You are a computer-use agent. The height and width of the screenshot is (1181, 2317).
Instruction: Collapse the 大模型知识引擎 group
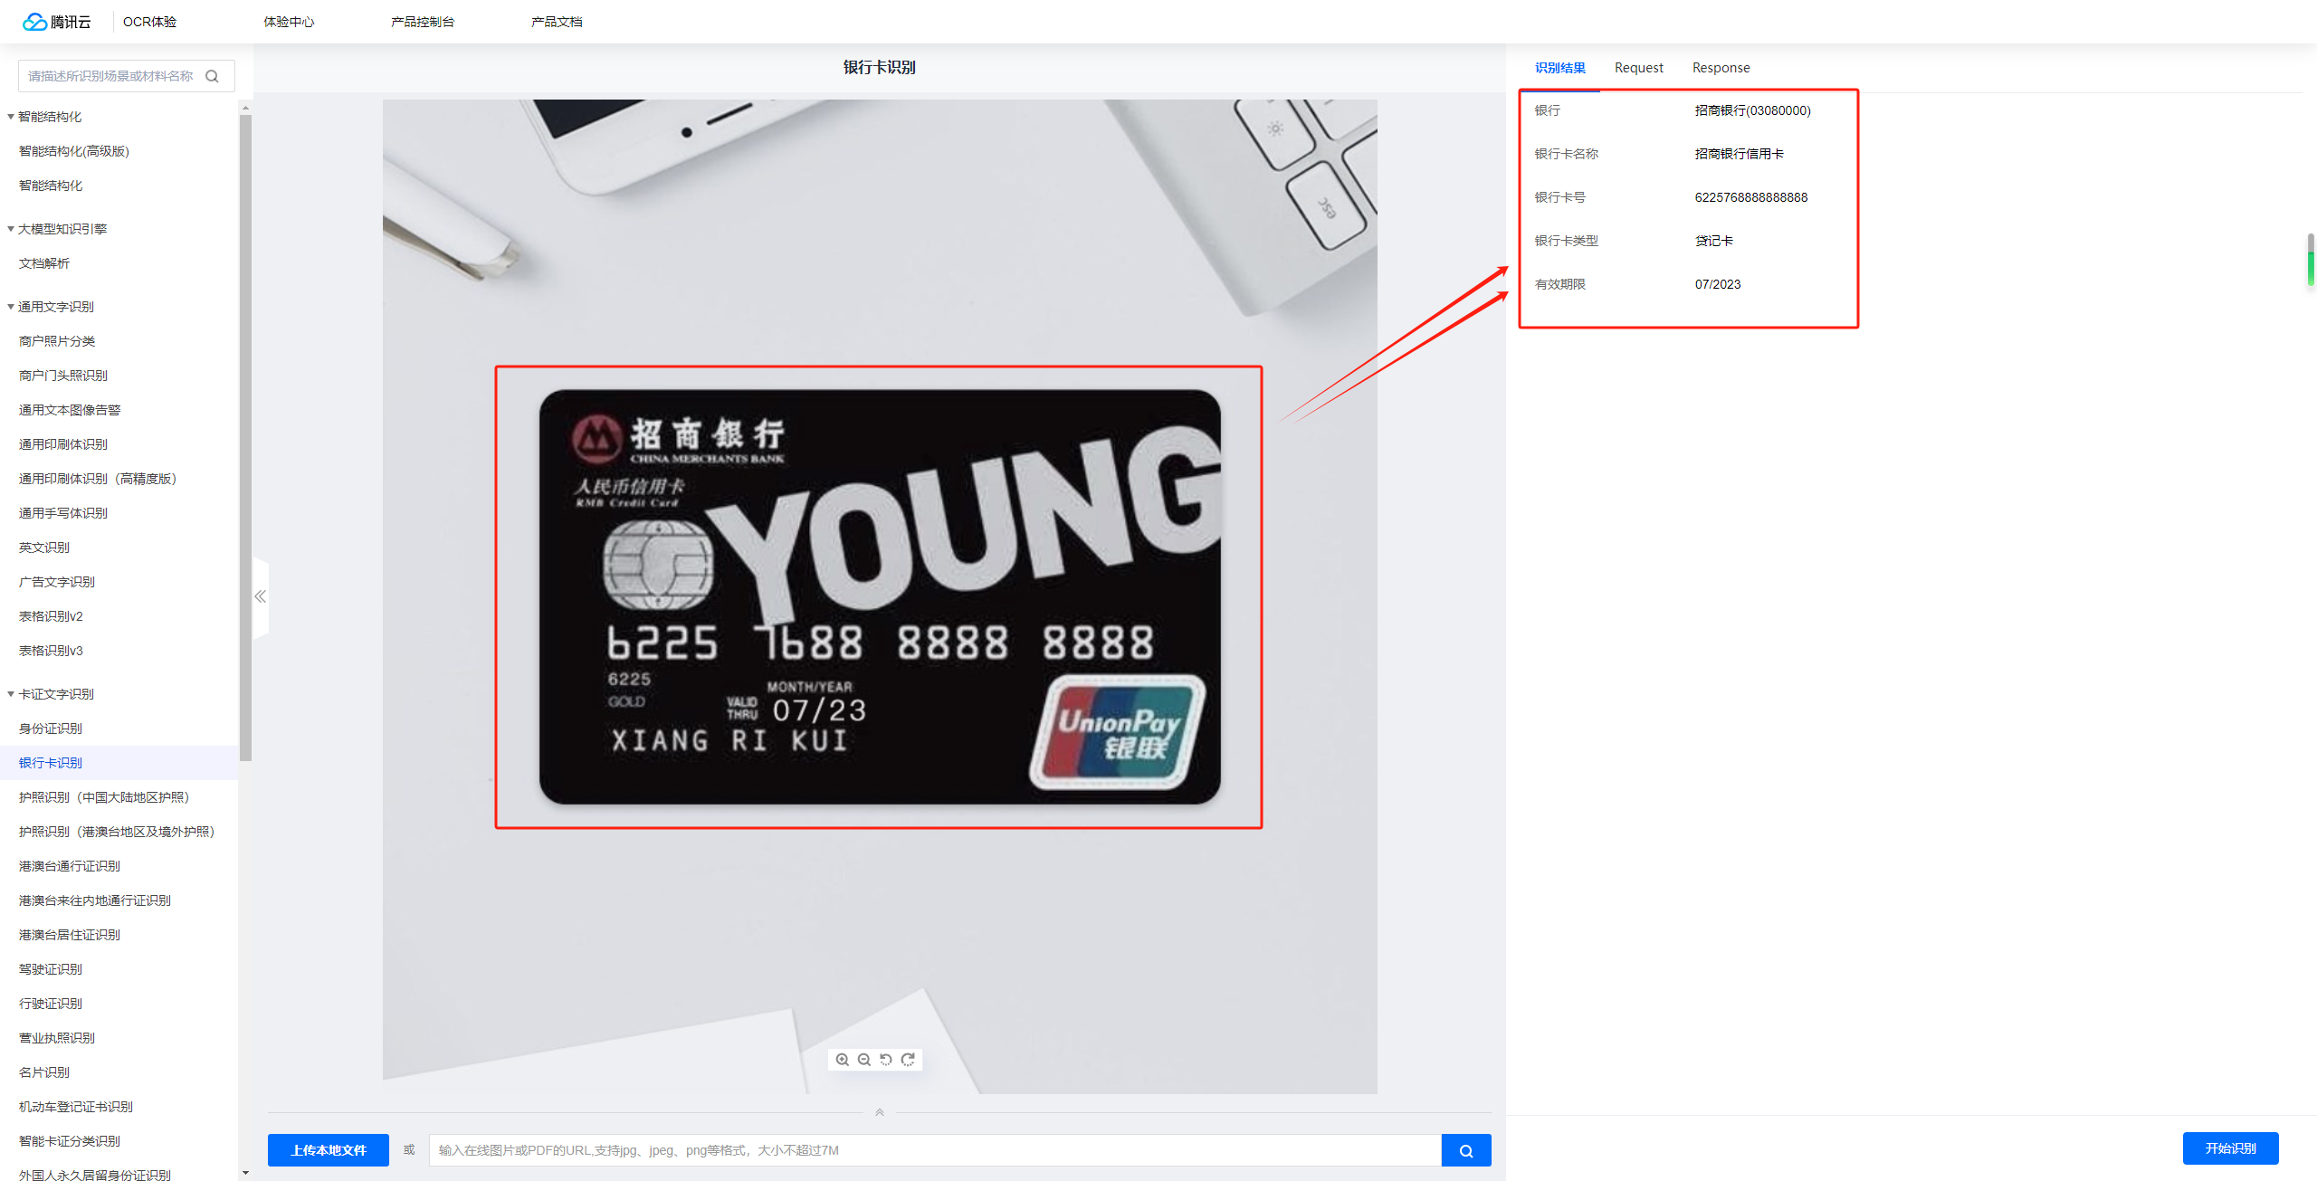[11, 229]
